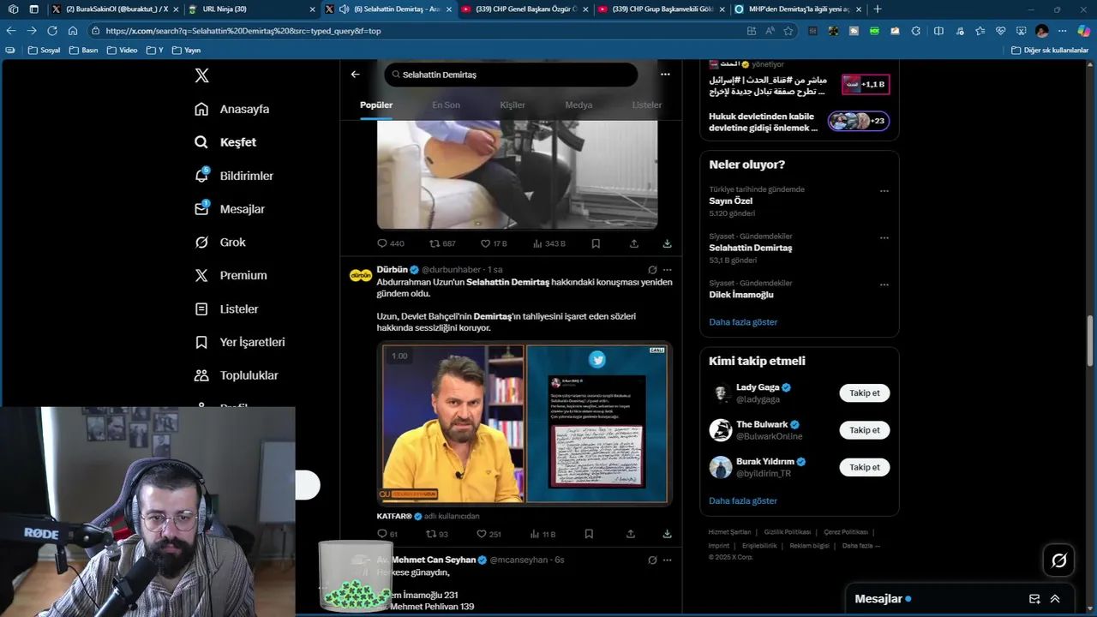
Task: Open Diğer sık kullanılanlar bookmarks folder
Action: coord(1050,51)
